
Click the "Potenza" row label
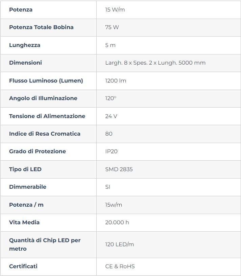(21, 9)
